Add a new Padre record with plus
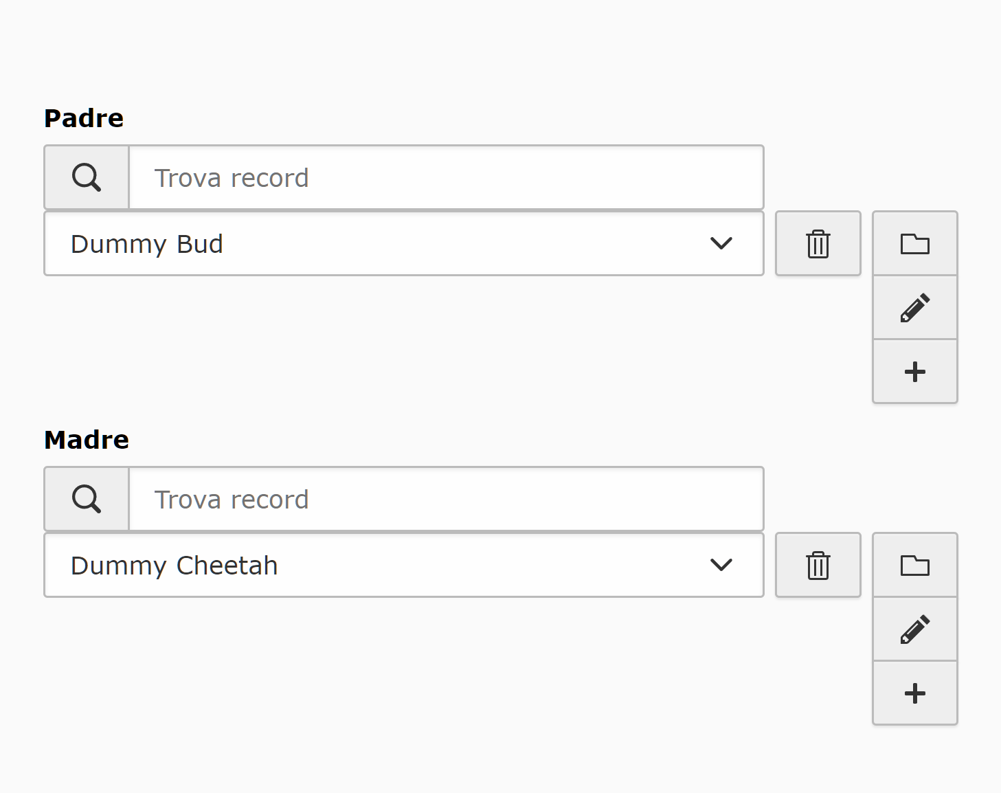The width and height of the screenshot is (1001, 793). point(915,371)
